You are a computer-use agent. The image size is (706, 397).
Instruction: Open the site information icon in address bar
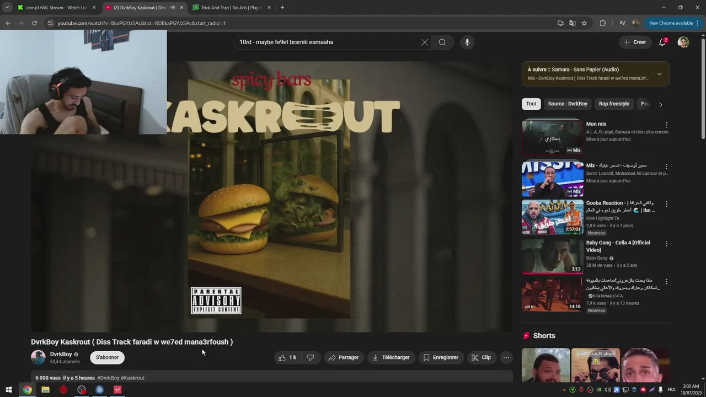pos(50,23)
